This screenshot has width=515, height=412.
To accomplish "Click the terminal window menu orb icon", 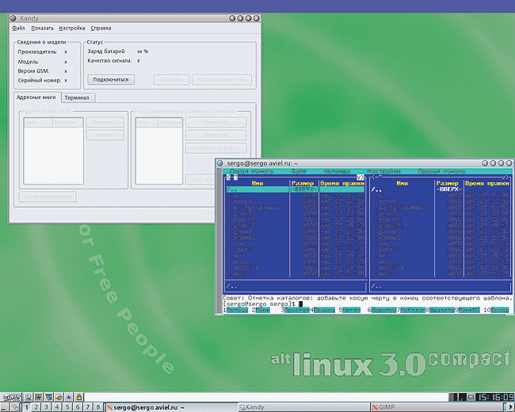I will 220,163.
